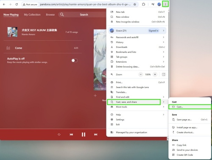The image size is (212, 160).
Task: Select Install page as app
Action: pyautogui.click(x=190, y=127)
